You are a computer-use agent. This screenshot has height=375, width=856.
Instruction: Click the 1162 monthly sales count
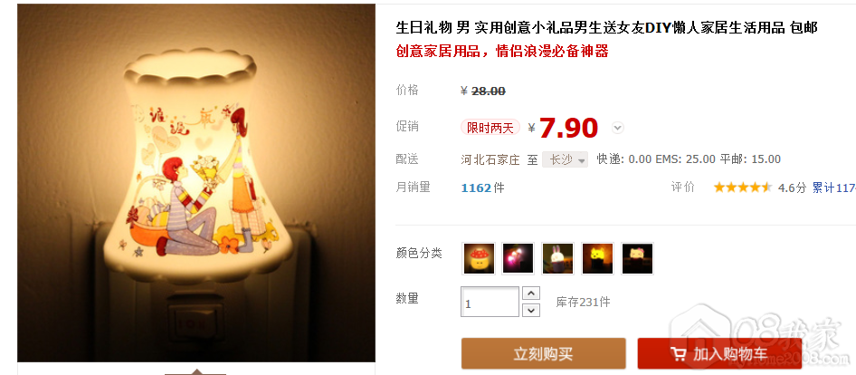pos(476,188)
